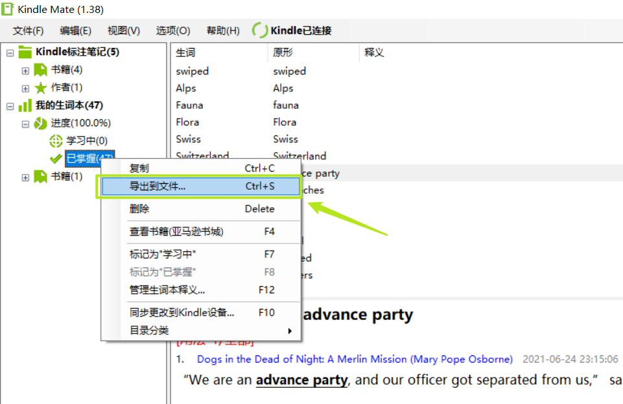The image size is (623, 404).
Task: Click the green folder icon beside Kindle标注笔记(5)
Action: [x=25, y=52]
